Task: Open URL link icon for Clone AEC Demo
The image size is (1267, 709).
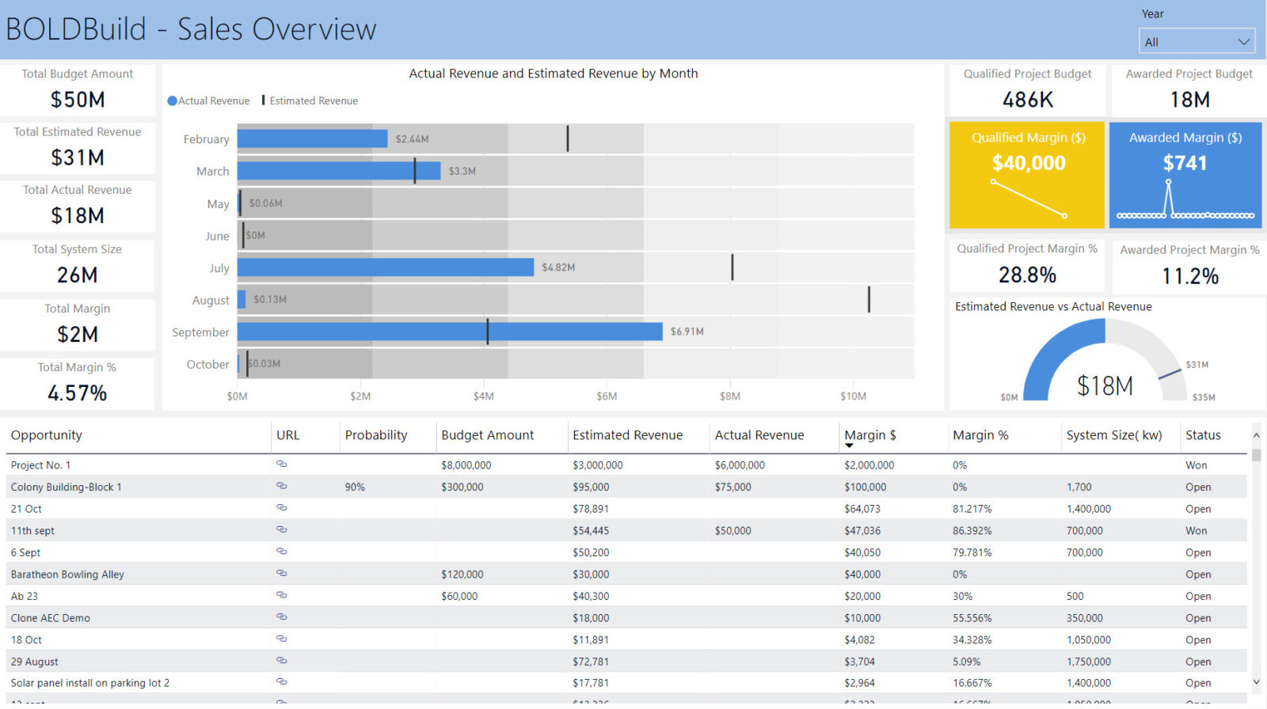Action: tap(281, 616)
